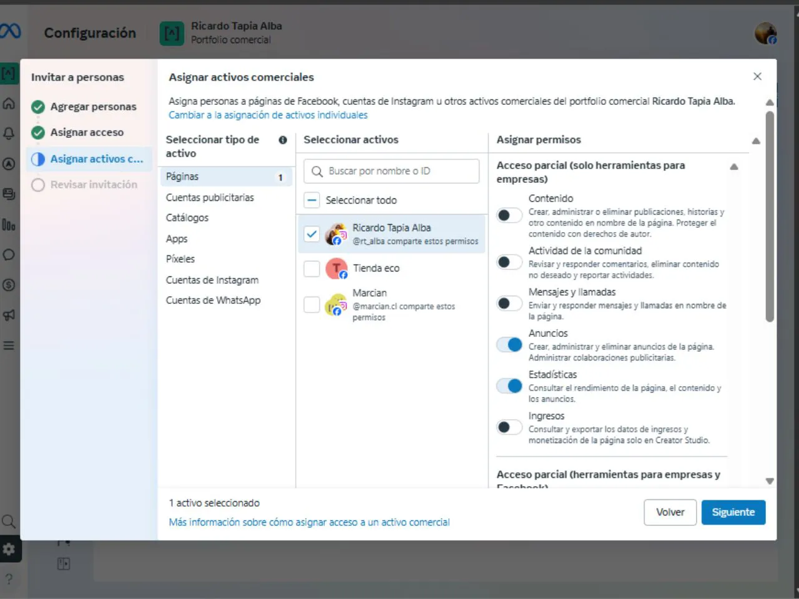Click the Tienda eco page avatar

[336, 268]
